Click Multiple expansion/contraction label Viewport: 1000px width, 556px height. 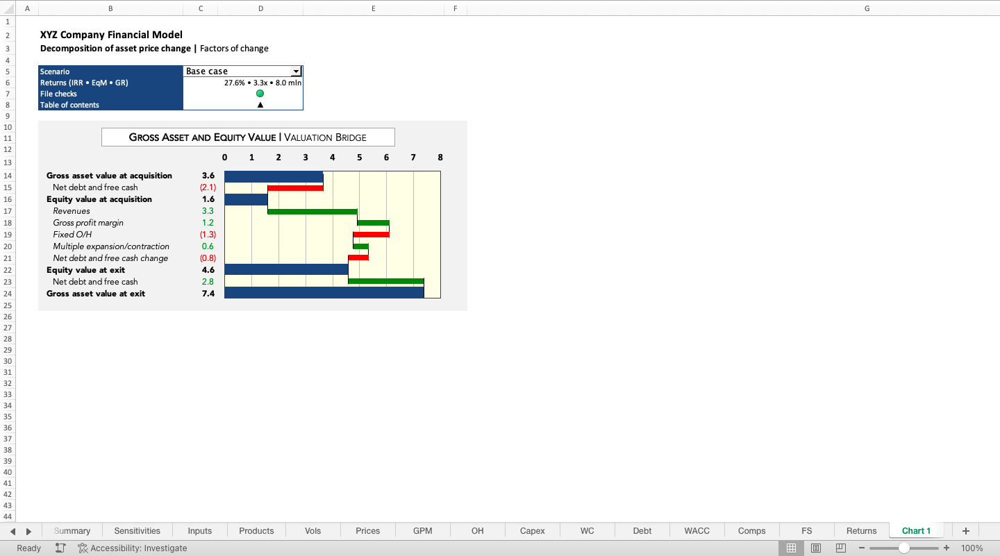(x=111, y=246)
